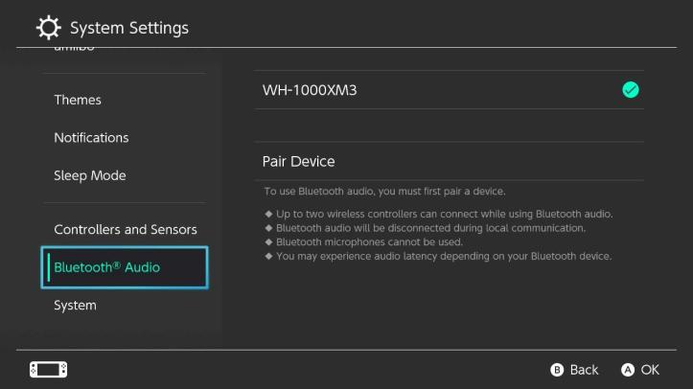Open the Themes settings section

pyautogui.click(x=78, y=100)
